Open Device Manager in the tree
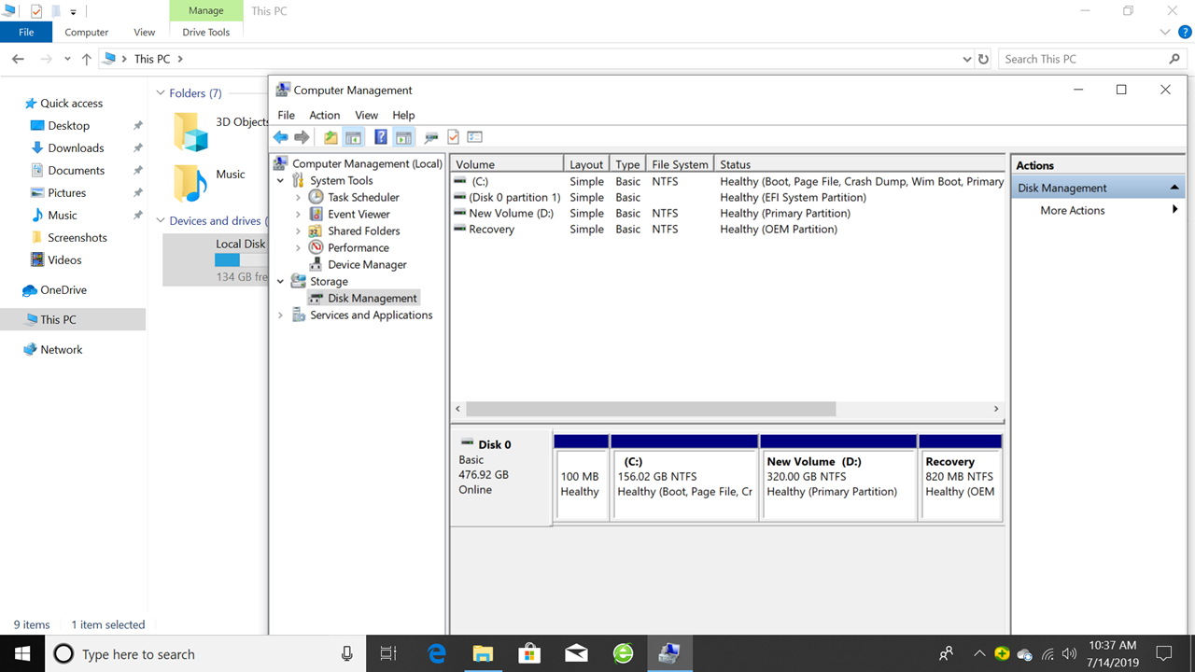The image size is (1195, 672). point(367,265)
